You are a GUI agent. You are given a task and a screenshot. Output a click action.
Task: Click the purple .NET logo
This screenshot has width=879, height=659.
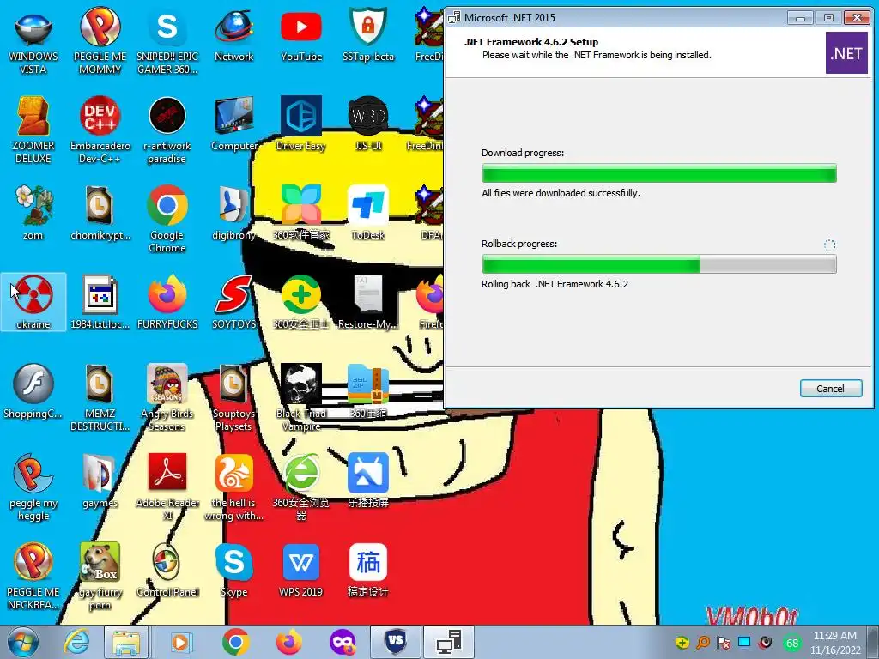[846, 52]
